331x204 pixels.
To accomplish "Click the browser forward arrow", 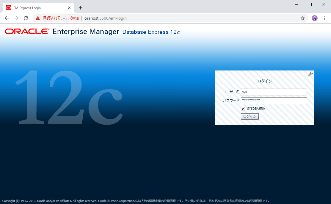I will [x=16, y=18].
